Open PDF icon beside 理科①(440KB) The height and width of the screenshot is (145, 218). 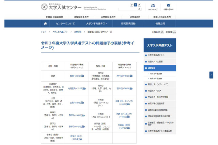click(x=131, y=76)
